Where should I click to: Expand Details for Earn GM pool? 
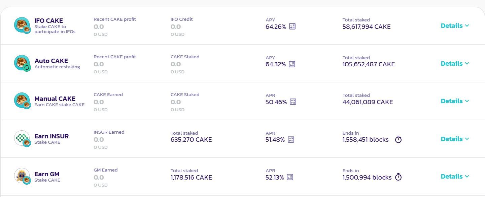click(x=455, y=177)
